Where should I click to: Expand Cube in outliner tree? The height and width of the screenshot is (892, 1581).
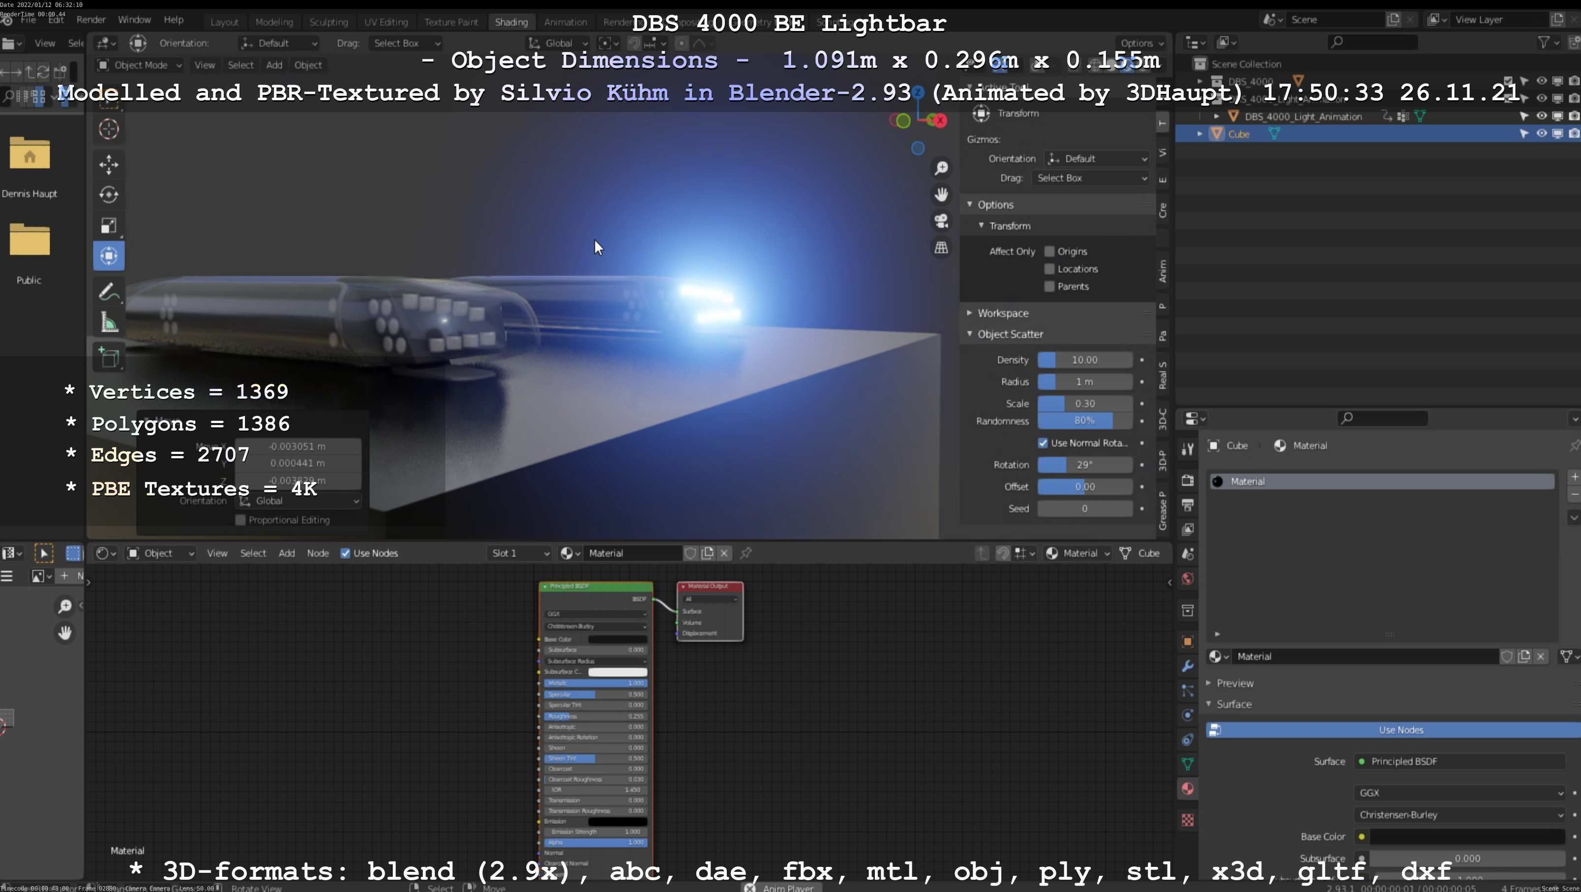1200,134
